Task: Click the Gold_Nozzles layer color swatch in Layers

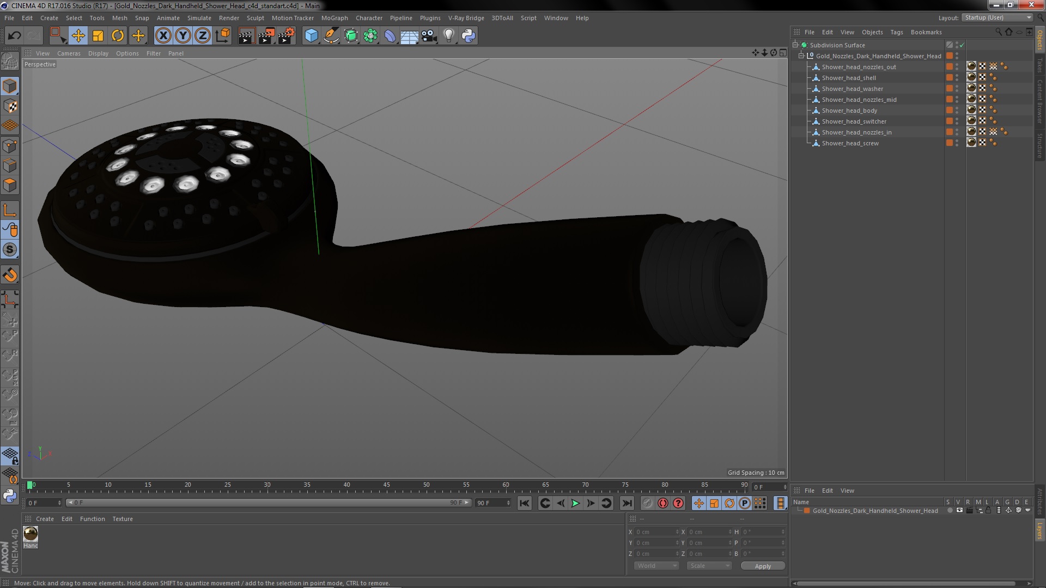Action: (807, 511)
